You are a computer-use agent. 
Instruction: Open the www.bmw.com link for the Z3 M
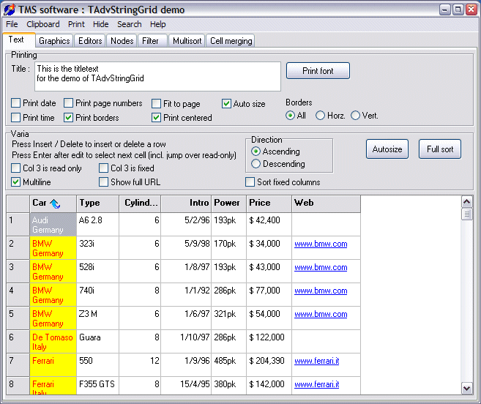click(321, 314)
